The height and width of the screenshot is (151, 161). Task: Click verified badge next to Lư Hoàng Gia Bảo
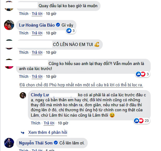(x=58, y=25)
